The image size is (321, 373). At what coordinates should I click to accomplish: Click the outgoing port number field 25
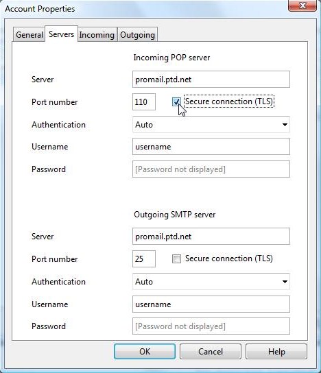(x=144, y=258)
